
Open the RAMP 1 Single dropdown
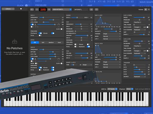pyautogui.click(x=87, y=65)
